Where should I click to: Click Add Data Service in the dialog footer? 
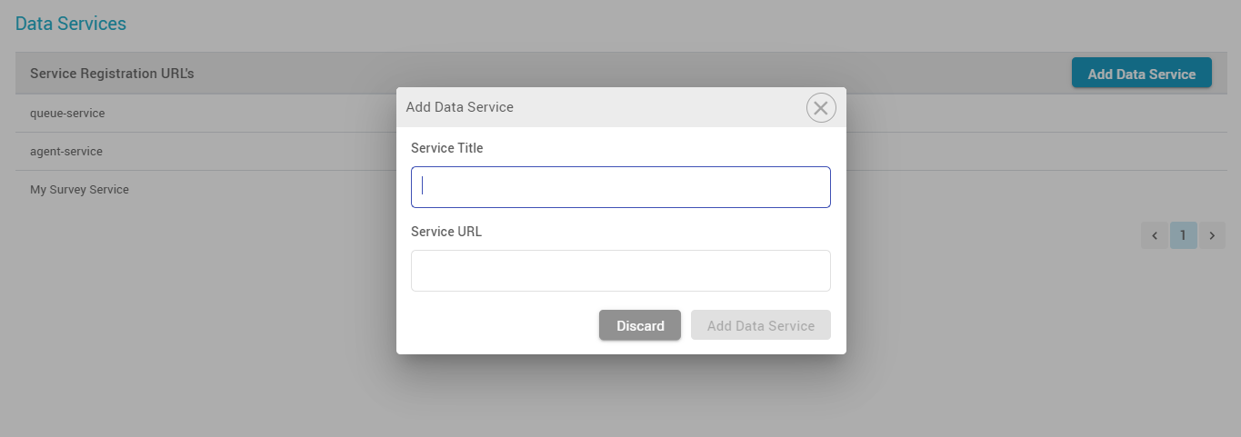click(760, 325)
